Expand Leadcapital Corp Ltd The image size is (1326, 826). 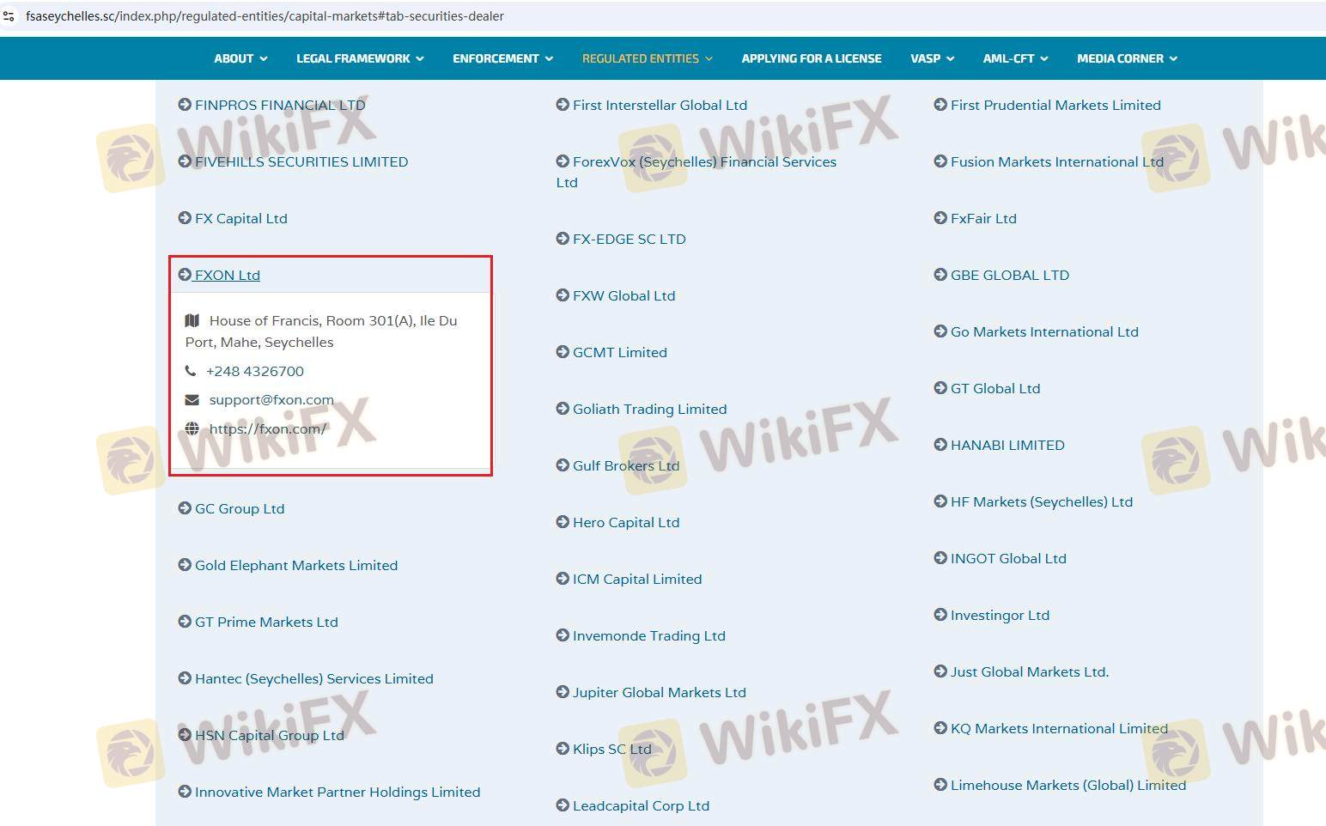(633, 805)
